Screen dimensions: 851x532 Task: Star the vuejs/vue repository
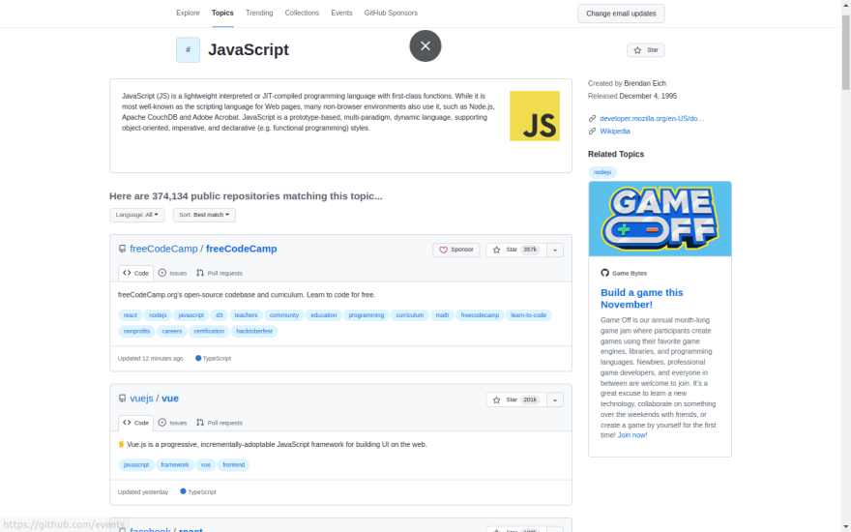[x=515, y=399]
